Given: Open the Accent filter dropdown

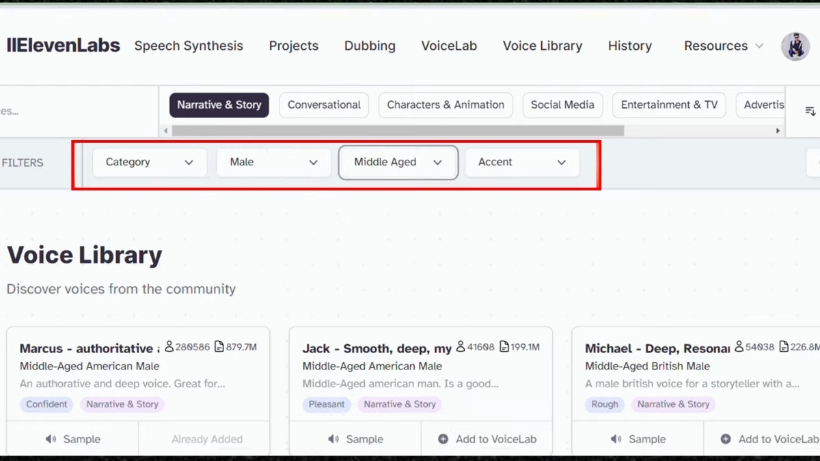Looking at the screenshot, I should pos(522,163).
